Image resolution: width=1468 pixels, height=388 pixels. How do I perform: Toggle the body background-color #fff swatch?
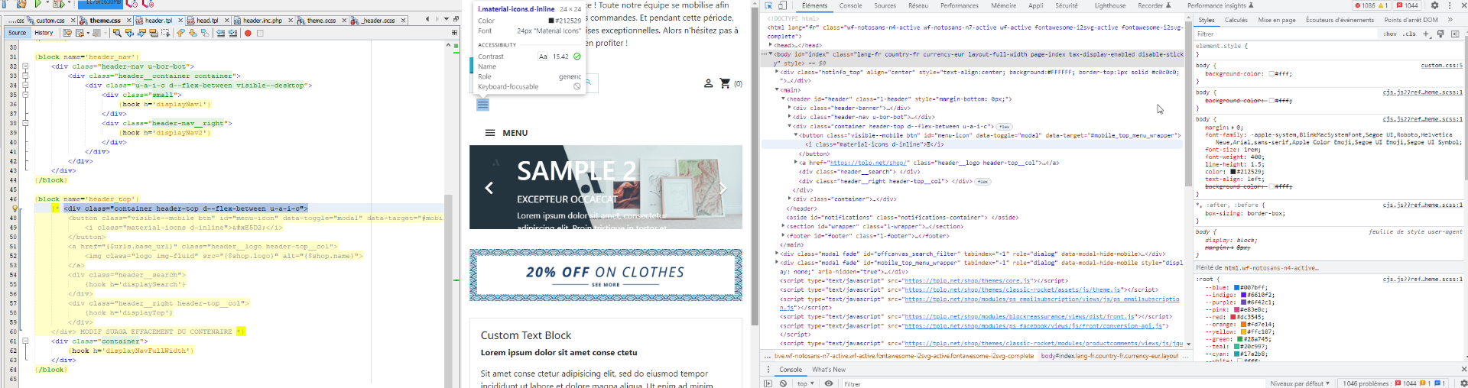click(x=1272, y=74)
